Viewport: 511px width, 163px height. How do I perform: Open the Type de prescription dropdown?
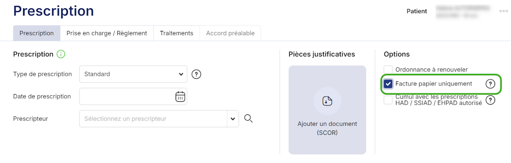pyautogui.click(x=133, y=74)
